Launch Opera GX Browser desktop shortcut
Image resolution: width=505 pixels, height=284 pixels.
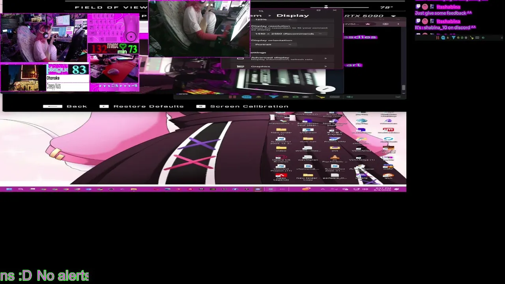pos(281,159)
